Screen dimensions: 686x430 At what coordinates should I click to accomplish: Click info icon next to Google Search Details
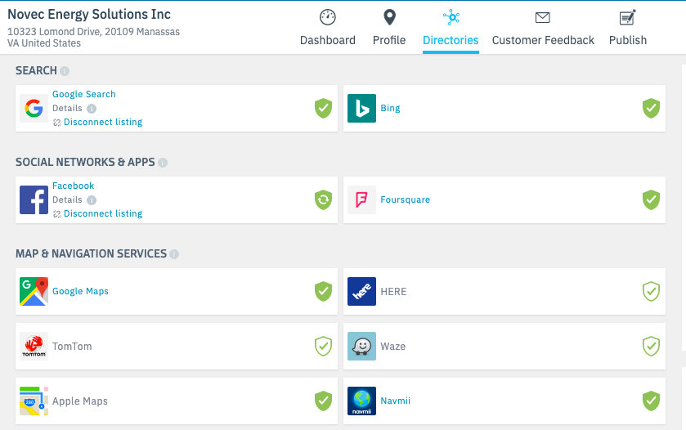pos(92,109)
